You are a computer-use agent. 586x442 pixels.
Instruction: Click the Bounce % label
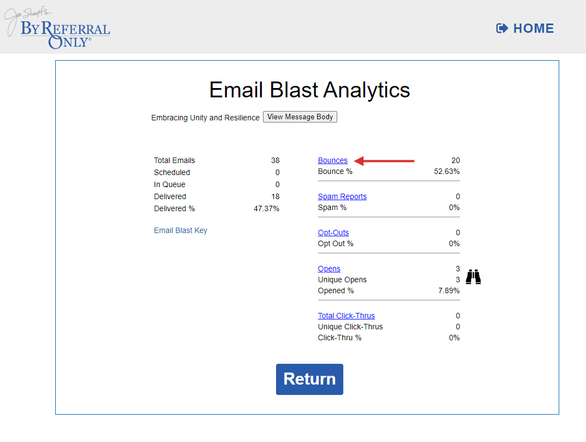[335, 172]
